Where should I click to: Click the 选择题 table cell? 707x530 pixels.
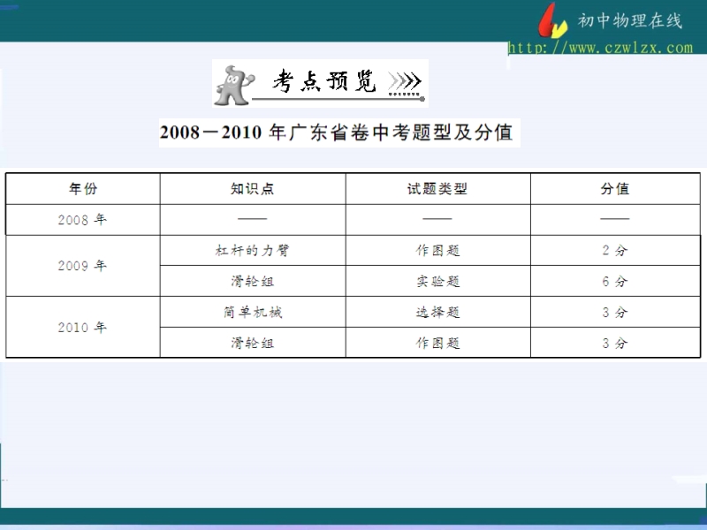(437, 312)
